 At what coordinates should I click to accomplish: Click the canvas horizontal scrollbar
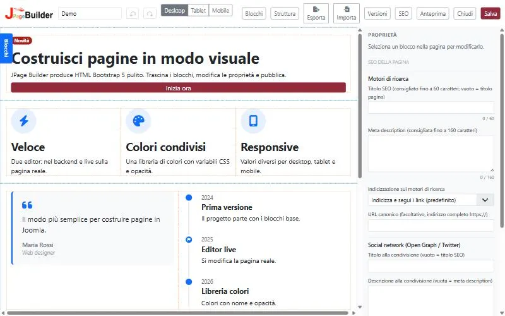(177, 313)
